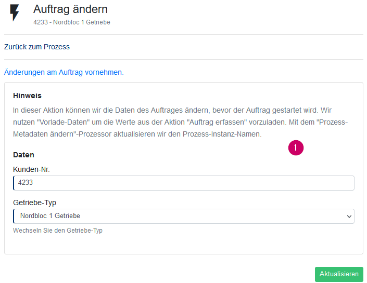367x283 pixels.
Task: Click the quoted phrase "Vorlage-Daten" in hint
Action: coord(60,122)
